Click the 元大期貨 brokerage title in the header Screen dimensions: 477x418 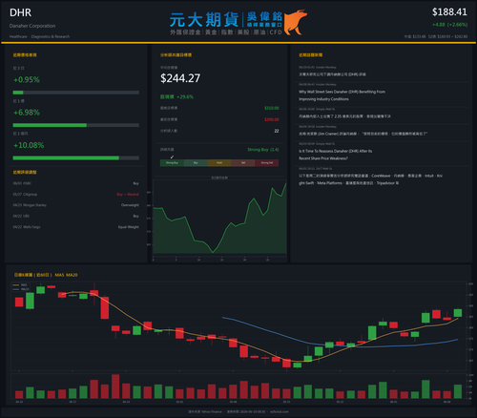click(x=204, y=20)
